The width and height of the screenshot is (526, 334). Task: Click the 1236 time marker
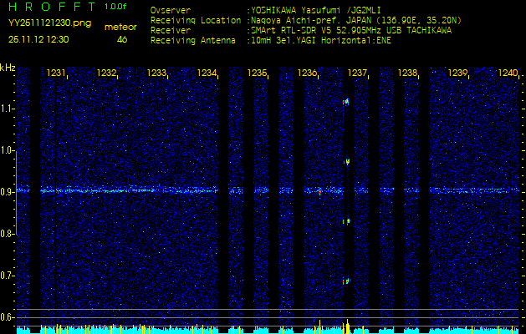pyautogui.click(x=307, y=73)
